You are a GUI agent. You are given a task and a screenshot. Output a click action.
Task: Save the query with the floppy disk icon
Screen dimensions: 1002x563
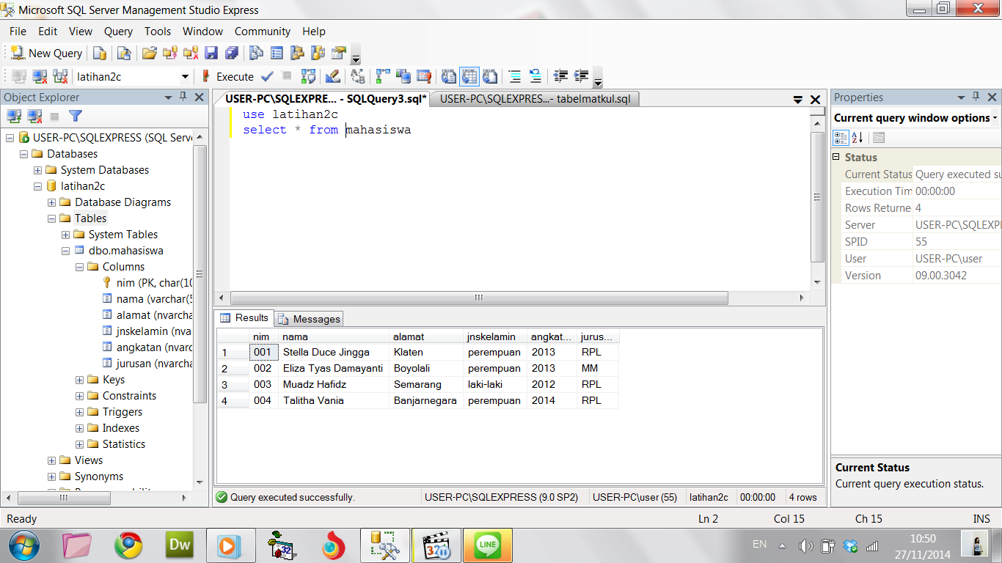[x=211, y=53]
